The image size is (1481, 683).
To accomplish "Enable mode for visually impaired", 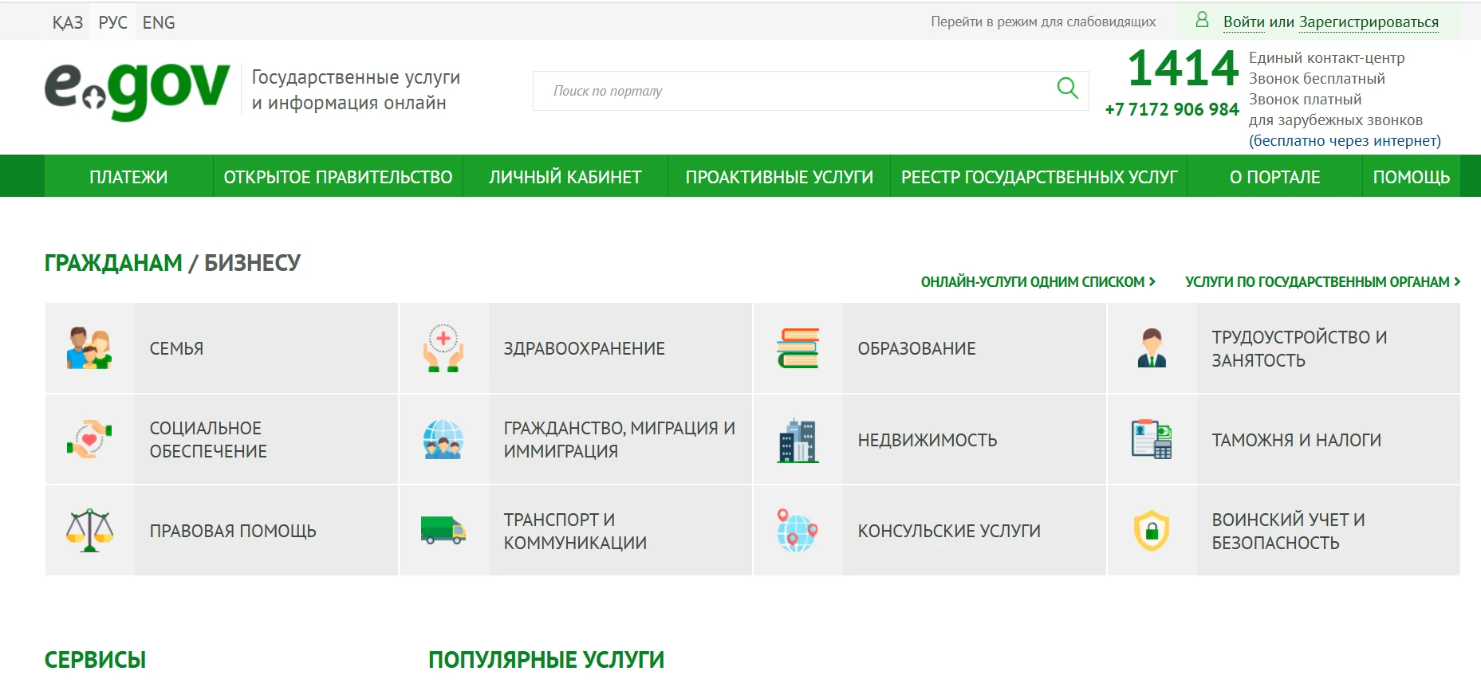I will click(x=1042, y=22).
